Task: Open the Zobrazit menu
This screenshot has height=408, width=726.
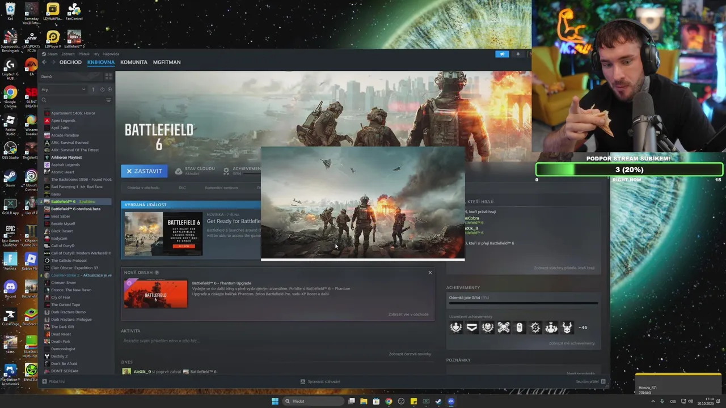Action: (68, 54)
